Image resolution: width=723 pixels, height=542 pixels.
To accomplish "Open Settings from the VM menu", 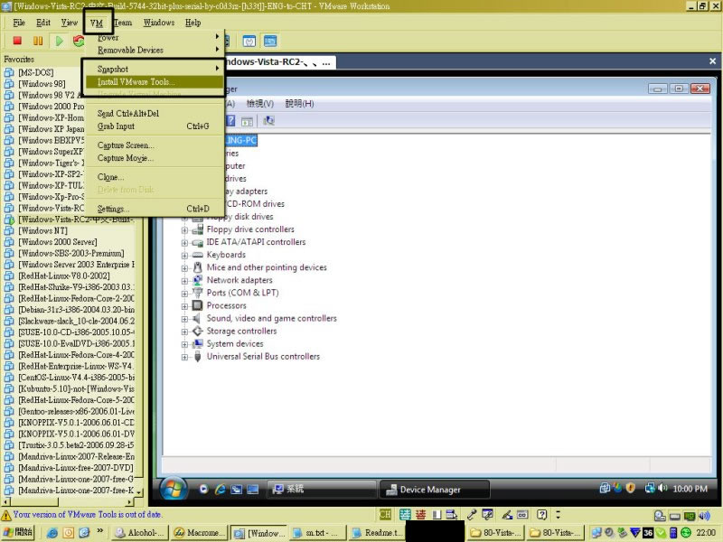I will pos(154,209).
